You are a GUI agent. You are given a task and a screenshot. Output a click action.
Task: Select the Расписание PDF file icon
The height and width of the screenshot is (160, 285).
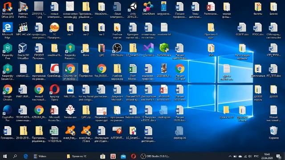click(x=211, y=9)
